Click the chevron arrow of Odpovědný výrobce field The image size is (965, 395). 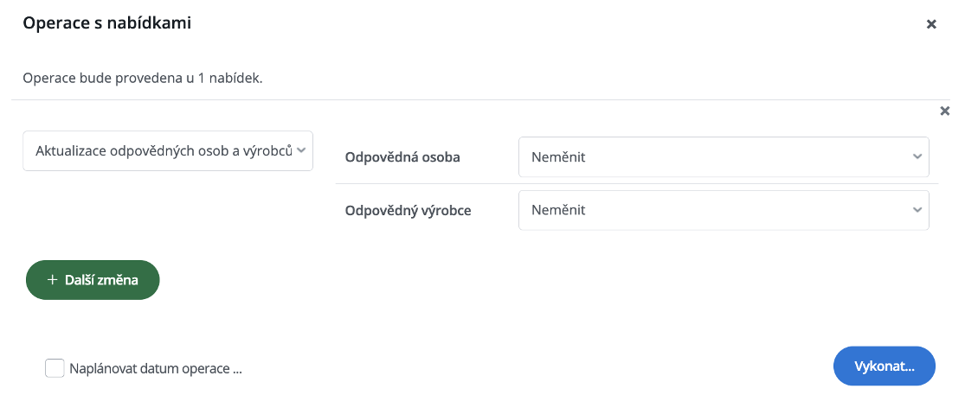[917, 210]
